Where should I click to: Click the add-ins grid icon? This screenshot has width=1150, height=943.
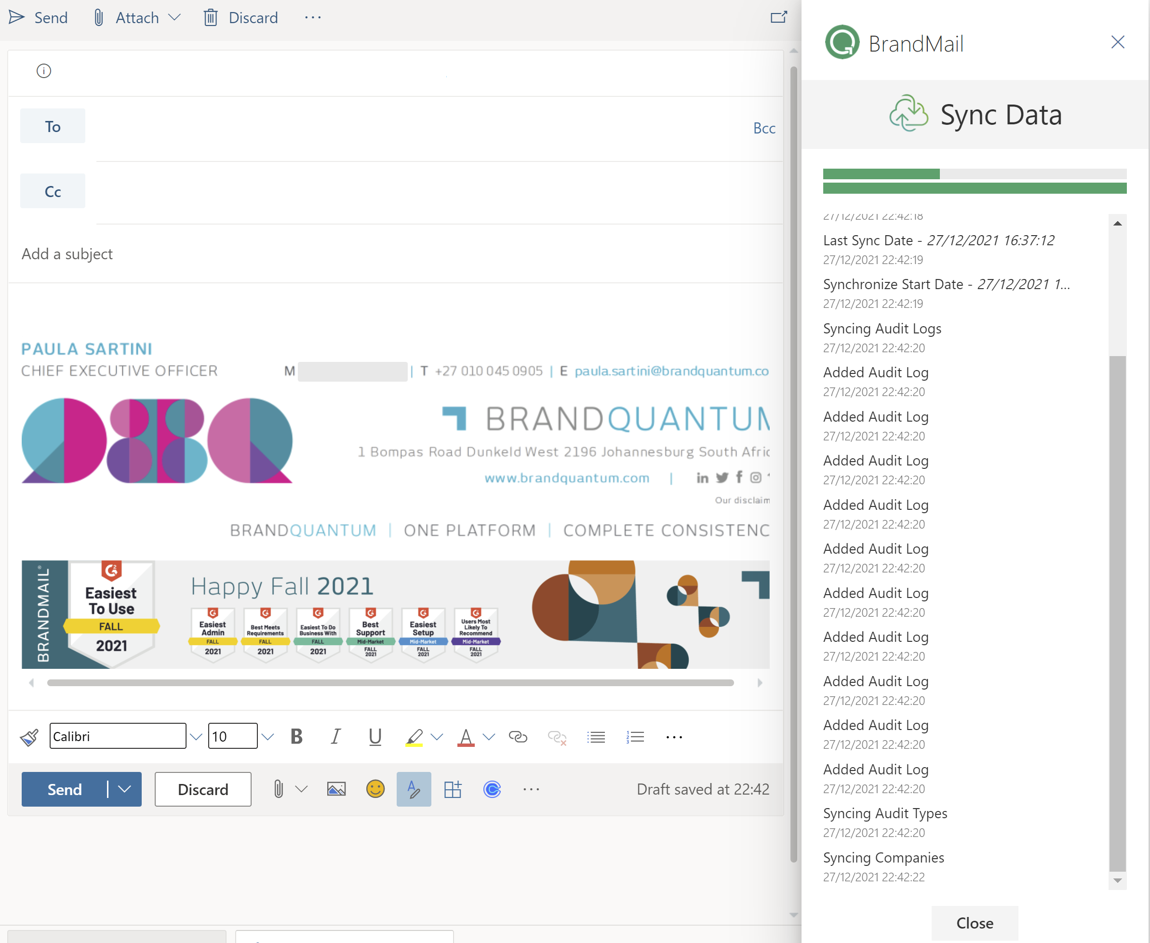[453, 789]
